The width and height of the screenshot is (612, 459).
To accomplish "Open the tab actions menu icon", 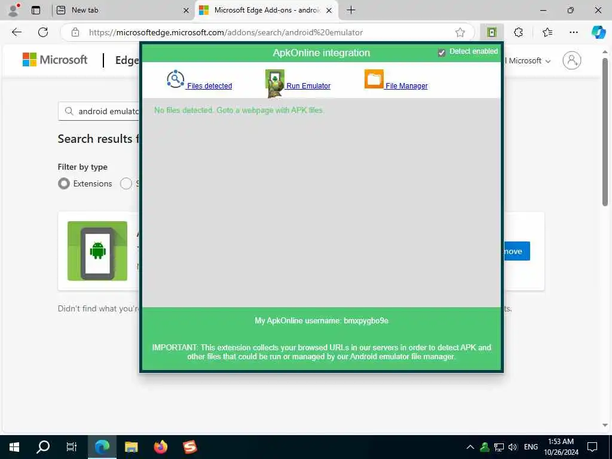I will (36, 10).
